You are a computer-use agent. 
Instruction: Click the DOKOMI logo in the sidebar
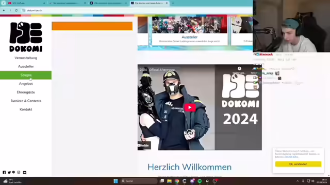(x=26, y=37)
